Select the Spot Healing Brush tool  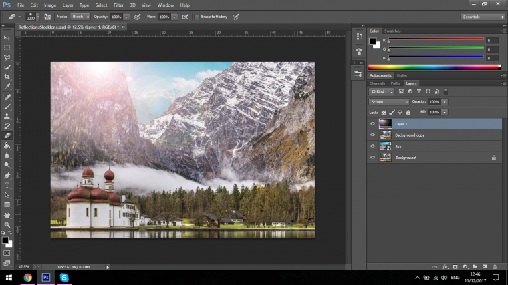point(7,97)
